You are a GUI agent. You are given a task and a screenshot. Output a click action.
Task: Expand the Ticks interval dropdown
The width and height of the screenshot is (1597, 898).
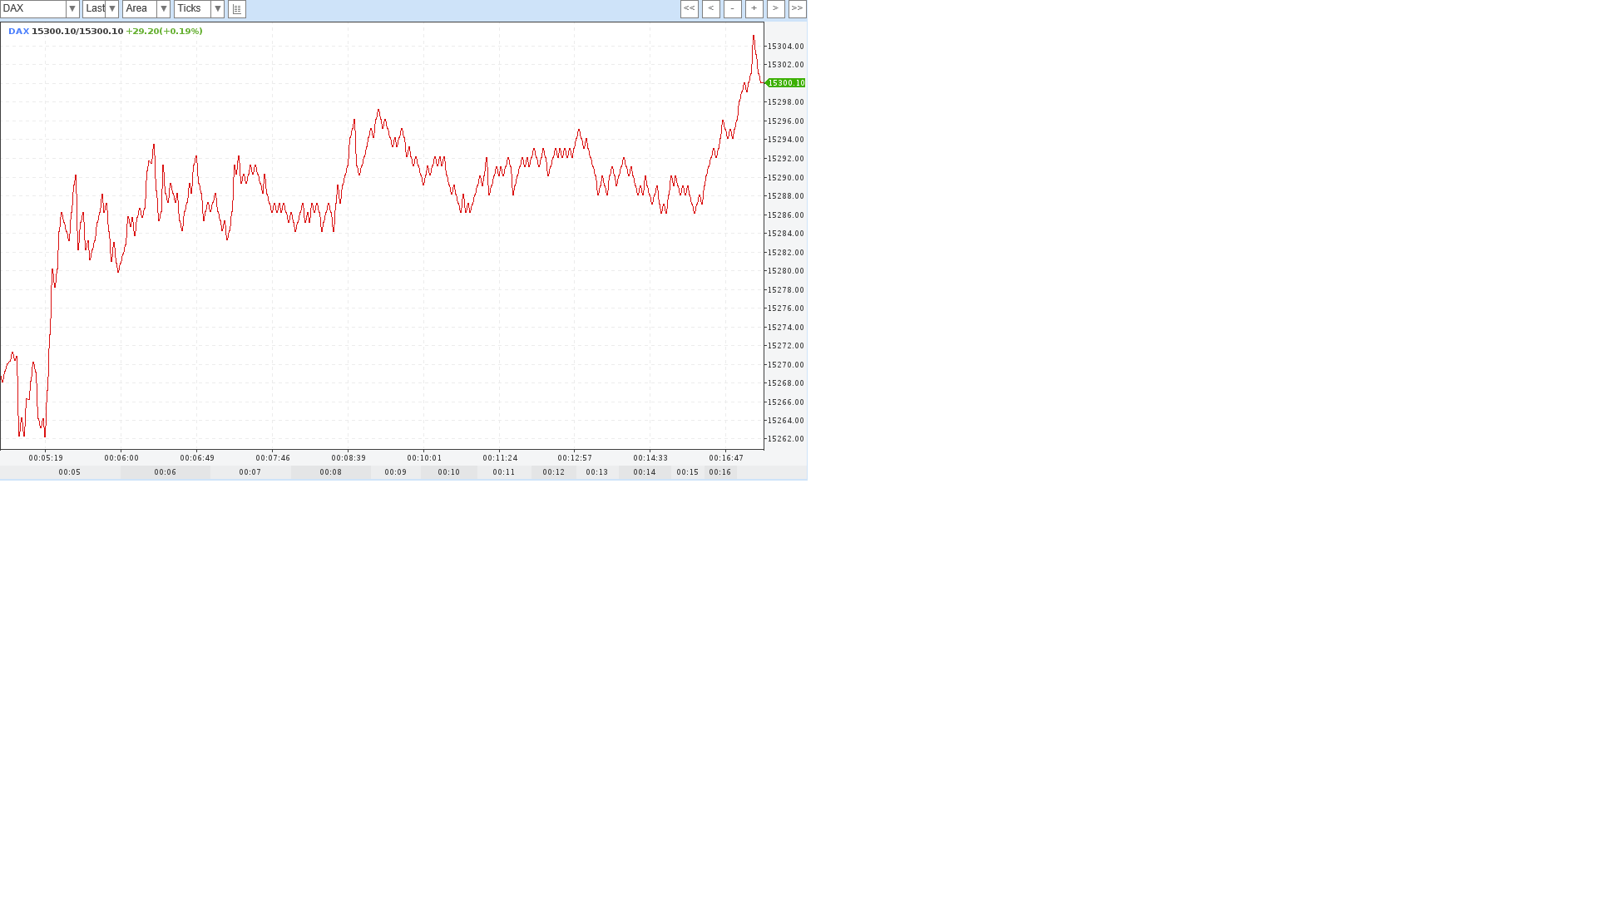click(x=217, y=9)
